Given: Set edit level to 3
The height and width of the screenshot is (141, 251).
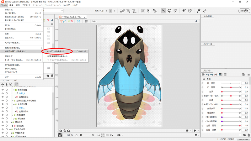Looking at the screenshot, I should tap(114, 11).
